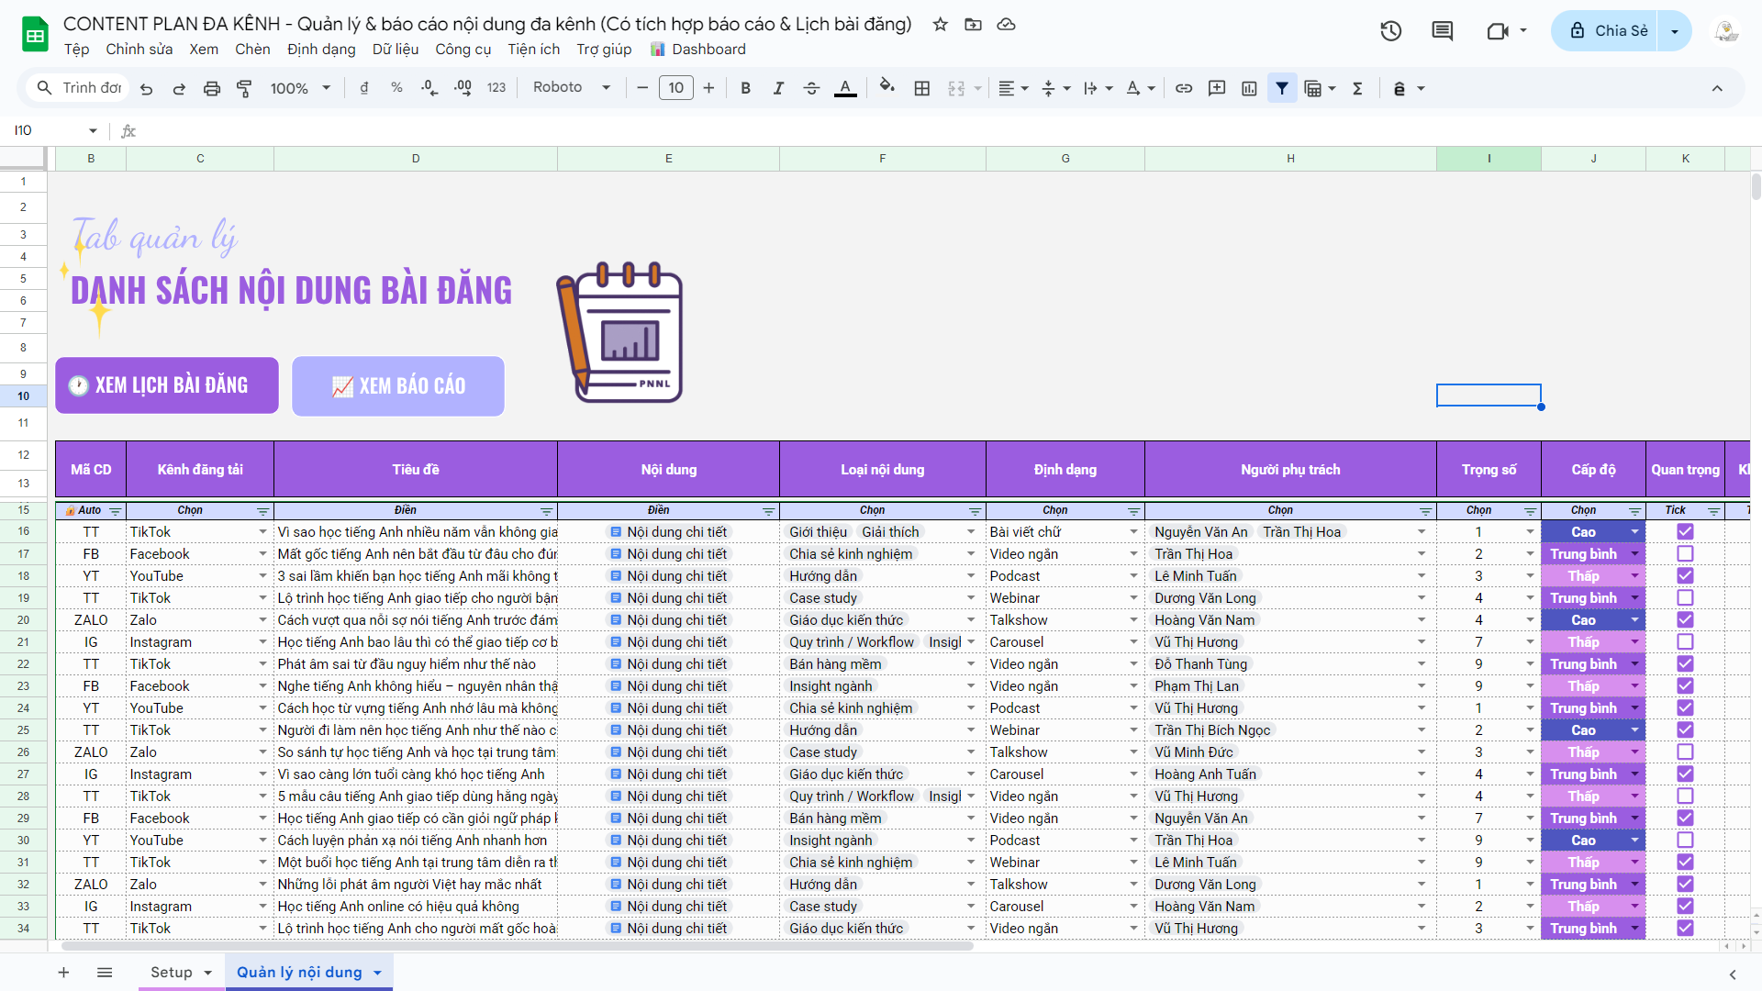Screen dimensions: 1762x991
Task: Expand the Cao priority dropdown in row 16
Action: pyautogui.click(x=1634, y=532)
